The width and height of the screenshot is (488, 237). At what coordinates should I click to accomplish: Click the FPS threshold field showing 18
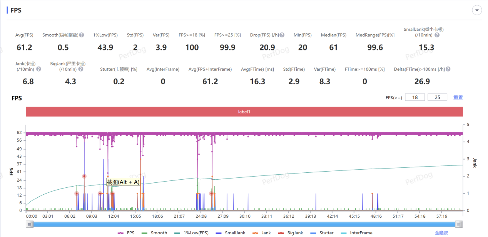415,97
